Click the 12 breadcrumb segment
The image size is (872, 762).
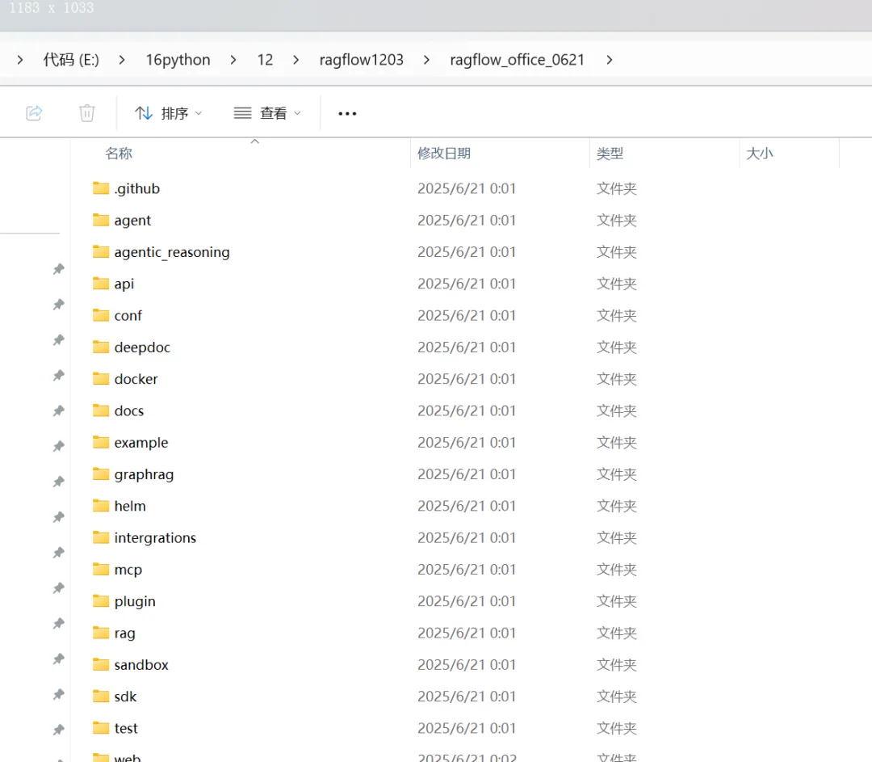click(x=265, y=60)
